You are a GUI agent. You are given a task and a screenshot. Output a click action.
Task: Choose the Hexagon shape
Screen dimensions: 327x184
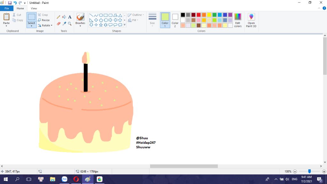(x=106, y=20)
